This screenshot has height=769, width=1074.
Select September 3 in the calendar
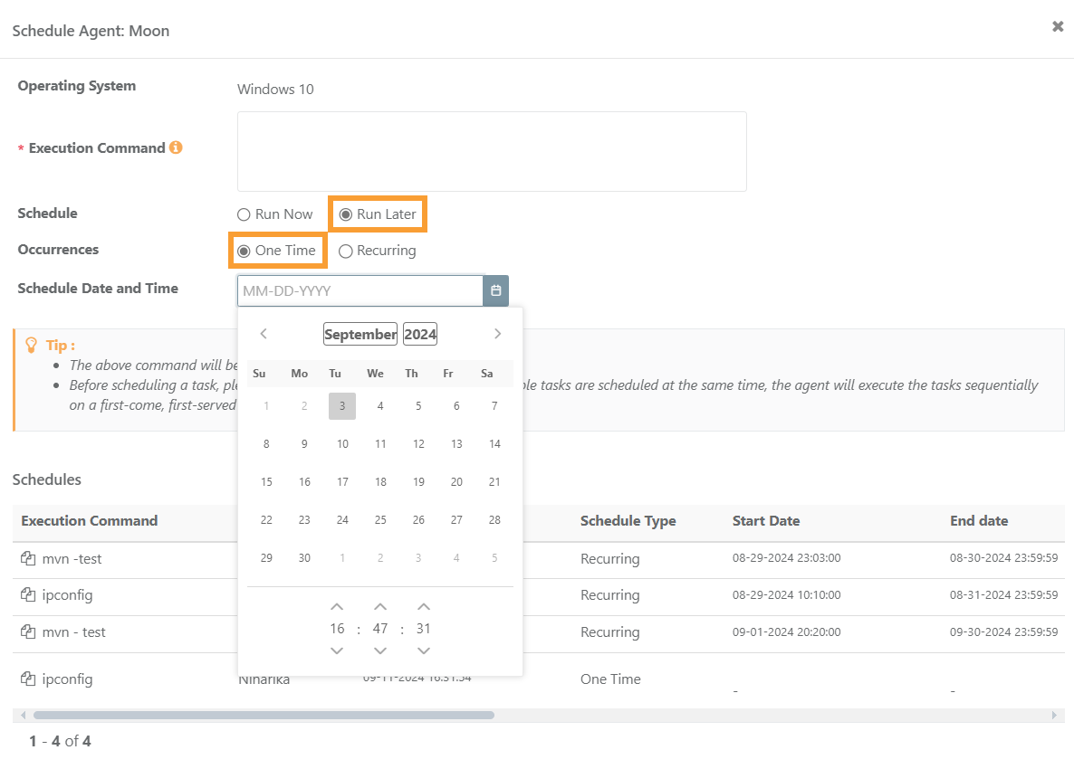tap(341, 405)
